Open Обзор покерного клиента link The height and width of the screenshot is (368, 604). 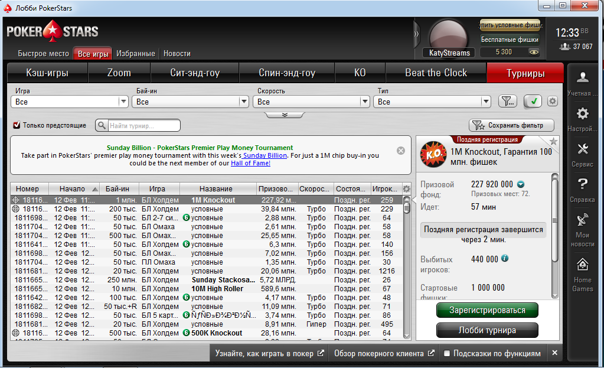pos(384,353)
